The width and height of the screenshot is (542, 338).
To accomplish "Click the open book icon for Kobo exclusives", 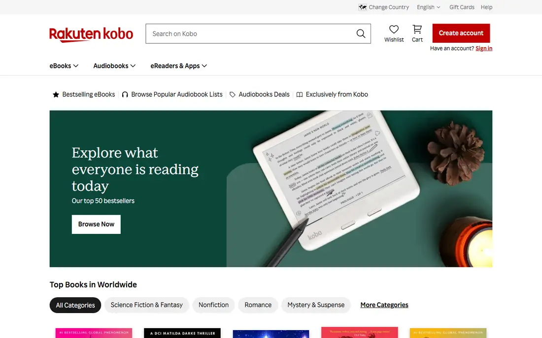I will pyautogui.click(x=300, y=94).
